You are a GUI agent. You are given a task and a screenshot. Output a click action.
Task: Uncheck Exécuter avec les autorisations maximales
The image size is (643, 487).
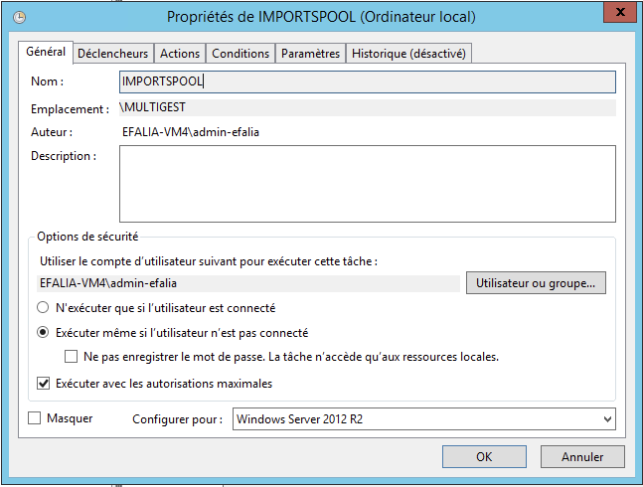[x=44, y=383]
